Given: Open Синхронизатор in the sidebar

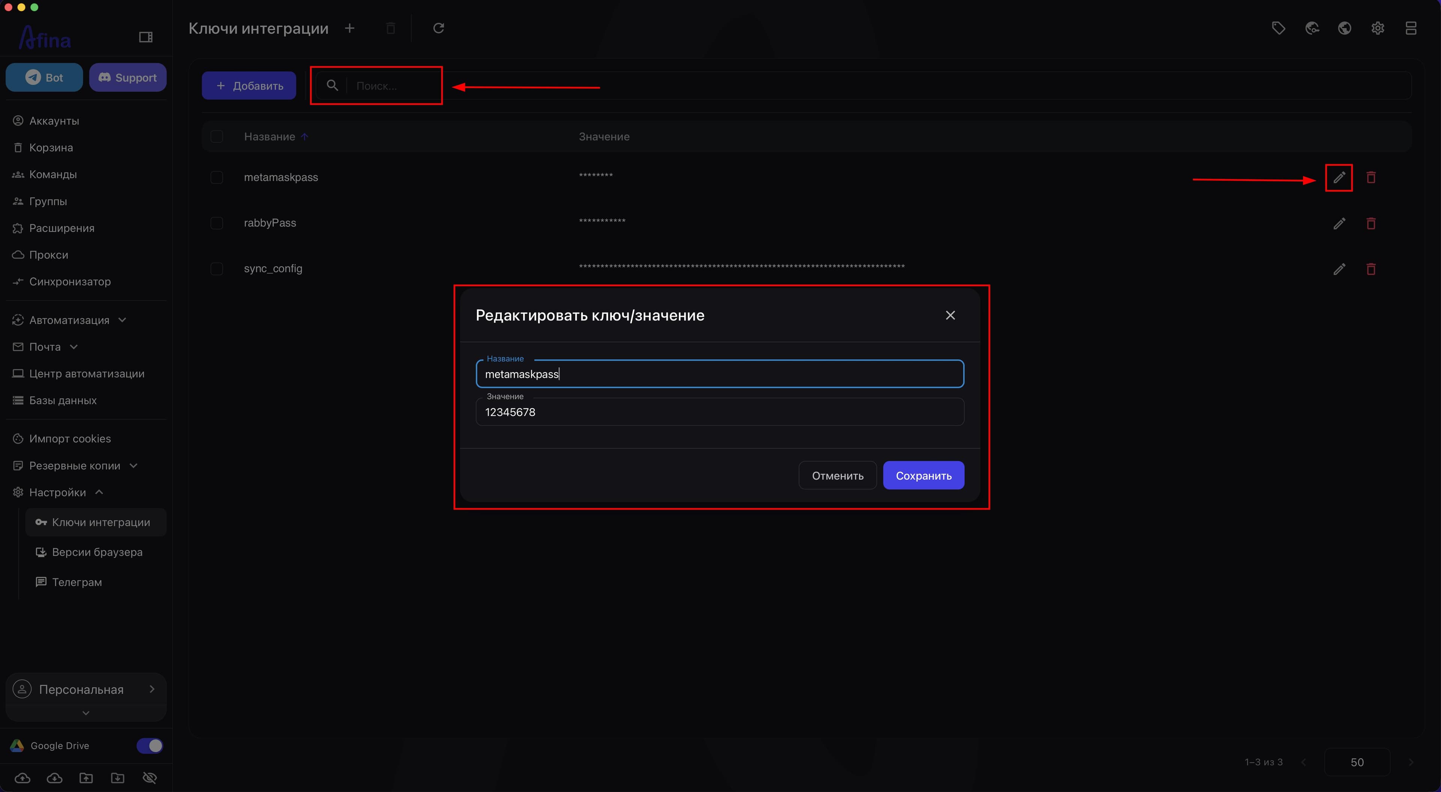Looking at the screenshot, I should (69, 282).
